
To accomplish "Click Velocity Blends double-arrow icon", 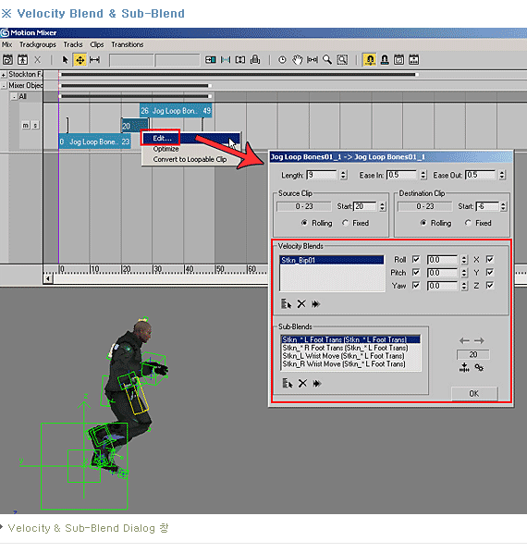I will [316, 303].
